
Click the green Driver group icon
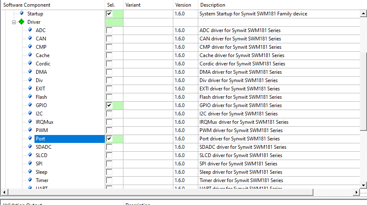(22, 22)
